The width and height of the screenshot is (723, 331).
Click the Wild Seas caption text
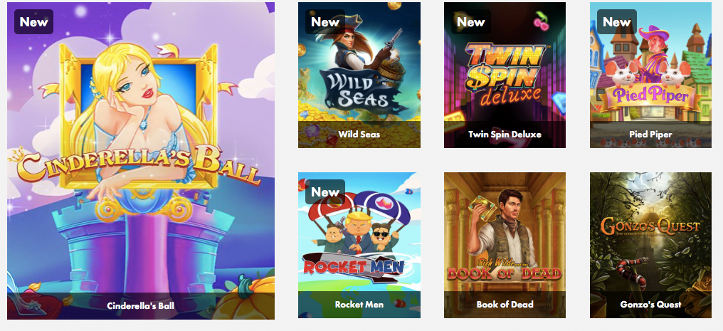click(359, 135)
